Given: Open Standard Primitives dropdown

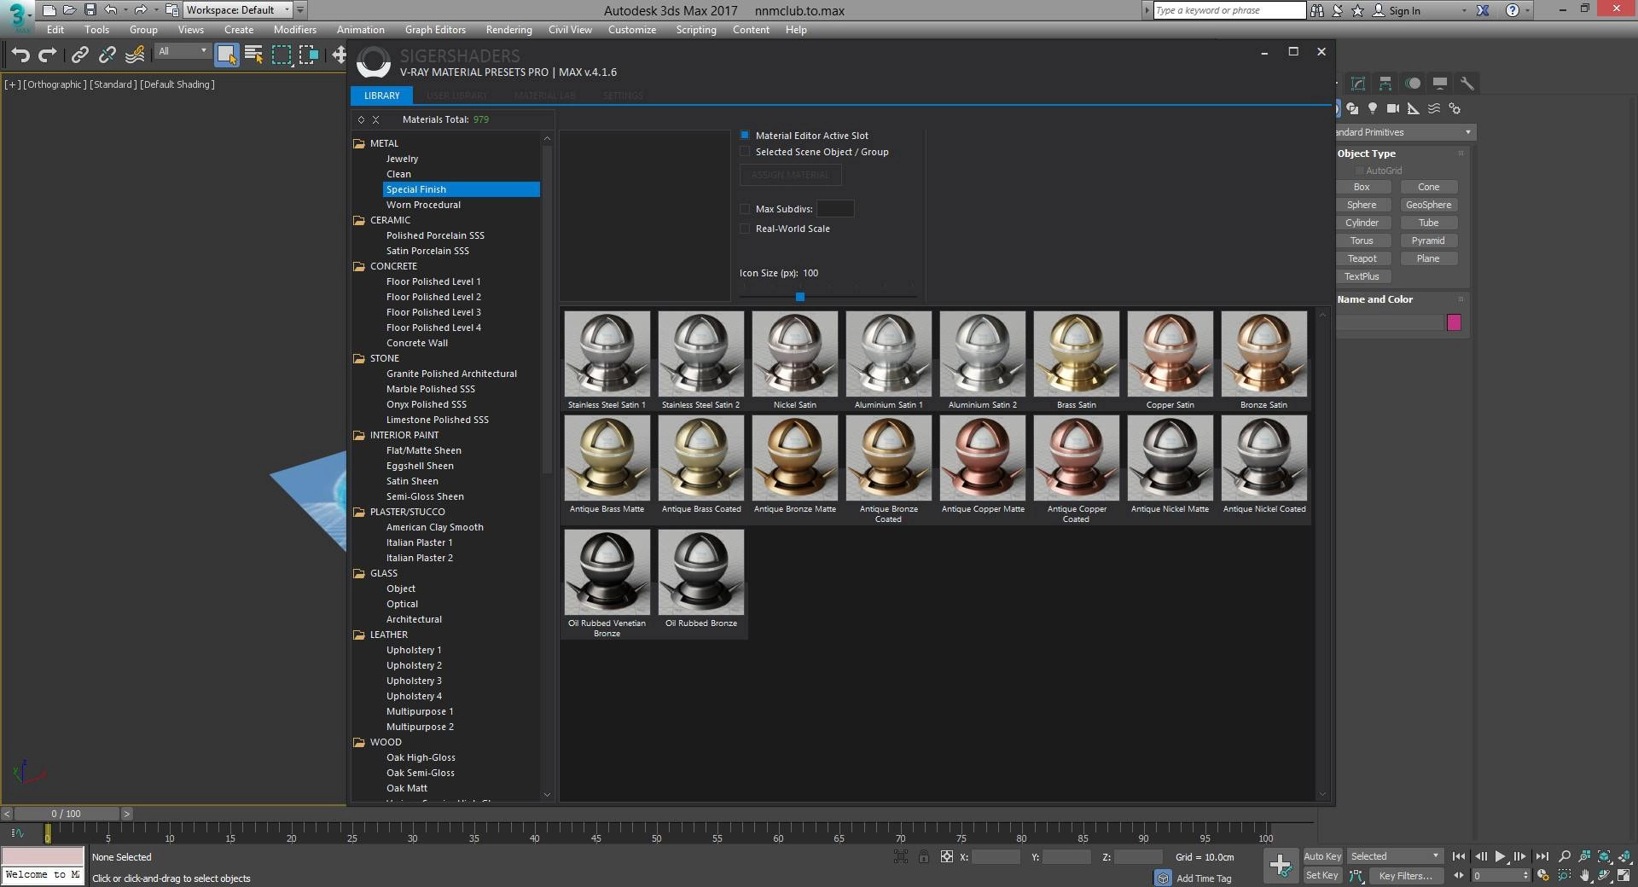Looking at the screenshot, I should 1405,132.
